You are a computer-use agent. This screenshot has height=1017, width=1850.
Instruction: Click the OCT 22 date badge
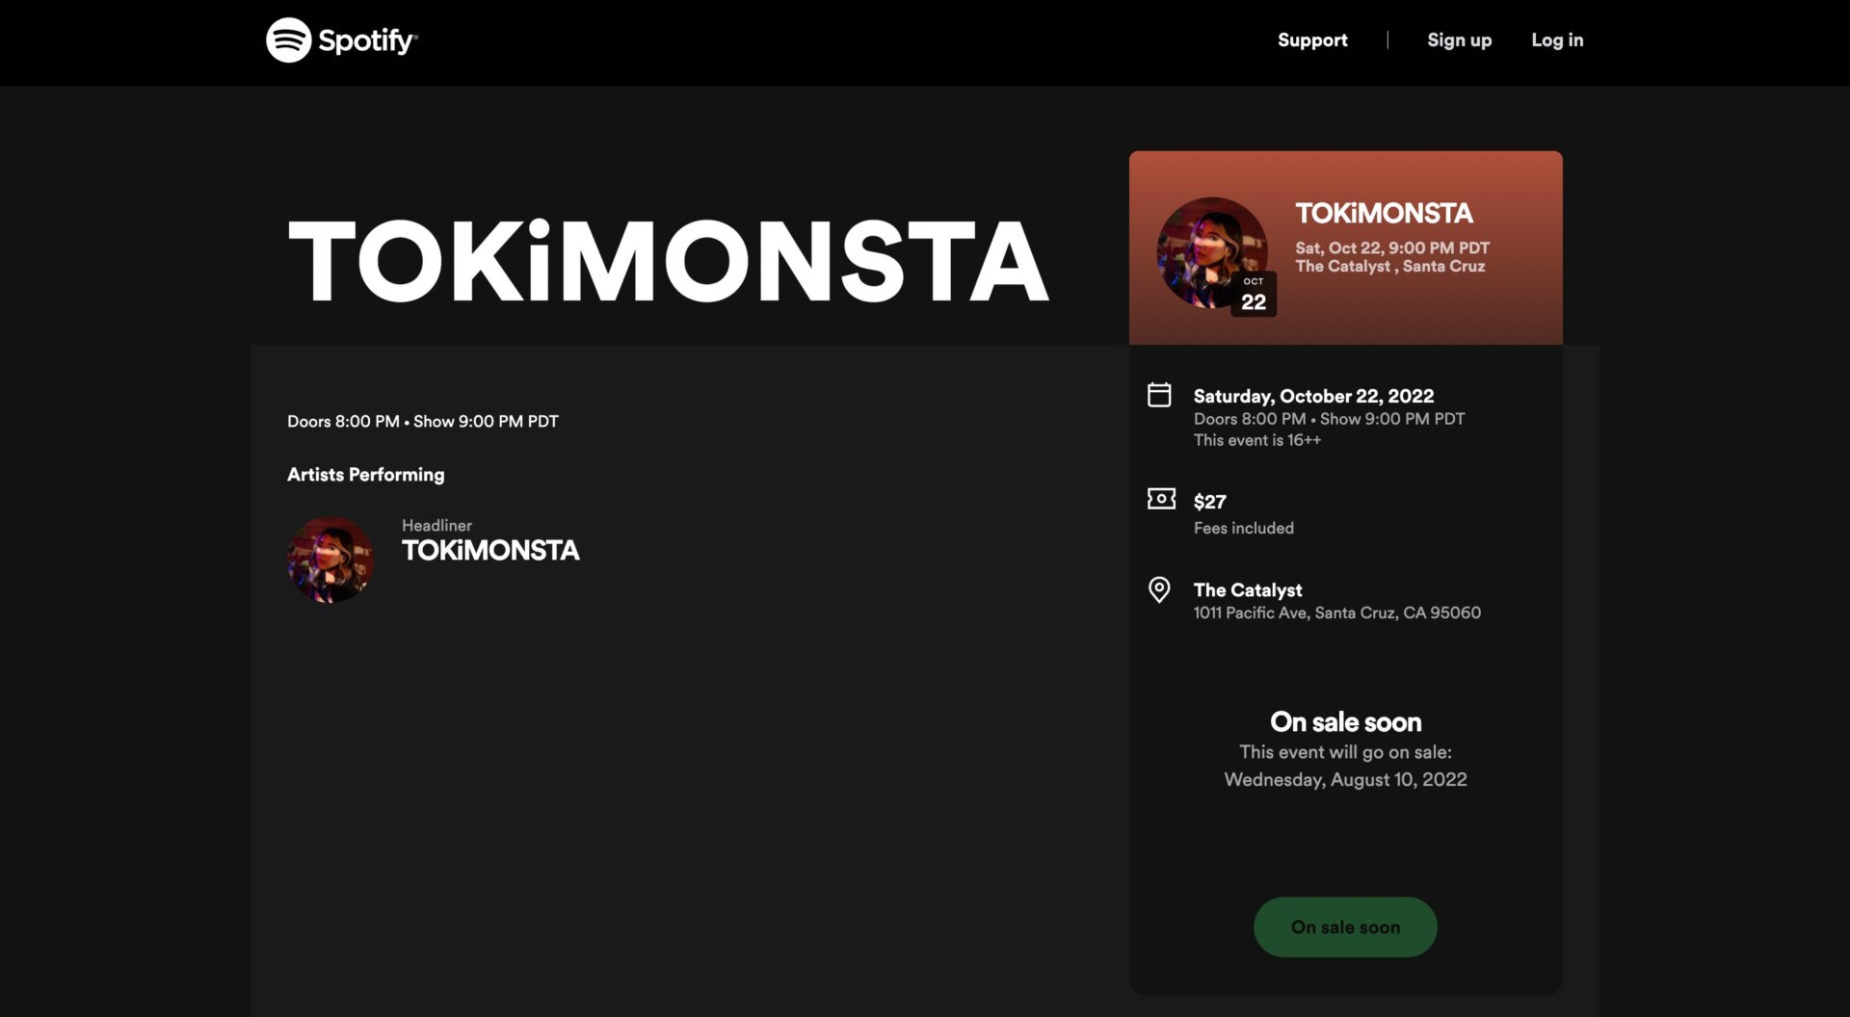click(x=1253, y=295)
